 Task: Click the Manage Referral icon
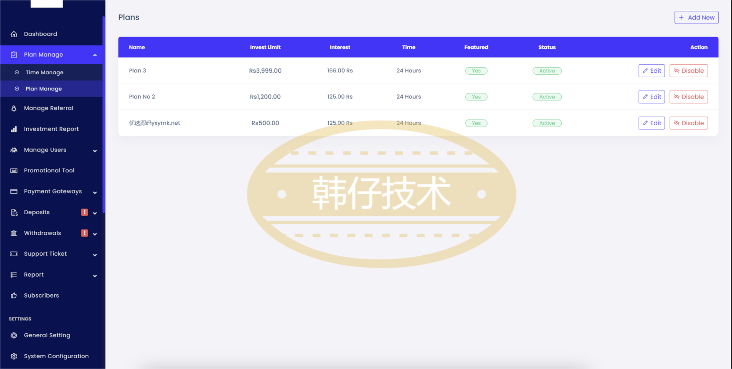tap(14, 109)
